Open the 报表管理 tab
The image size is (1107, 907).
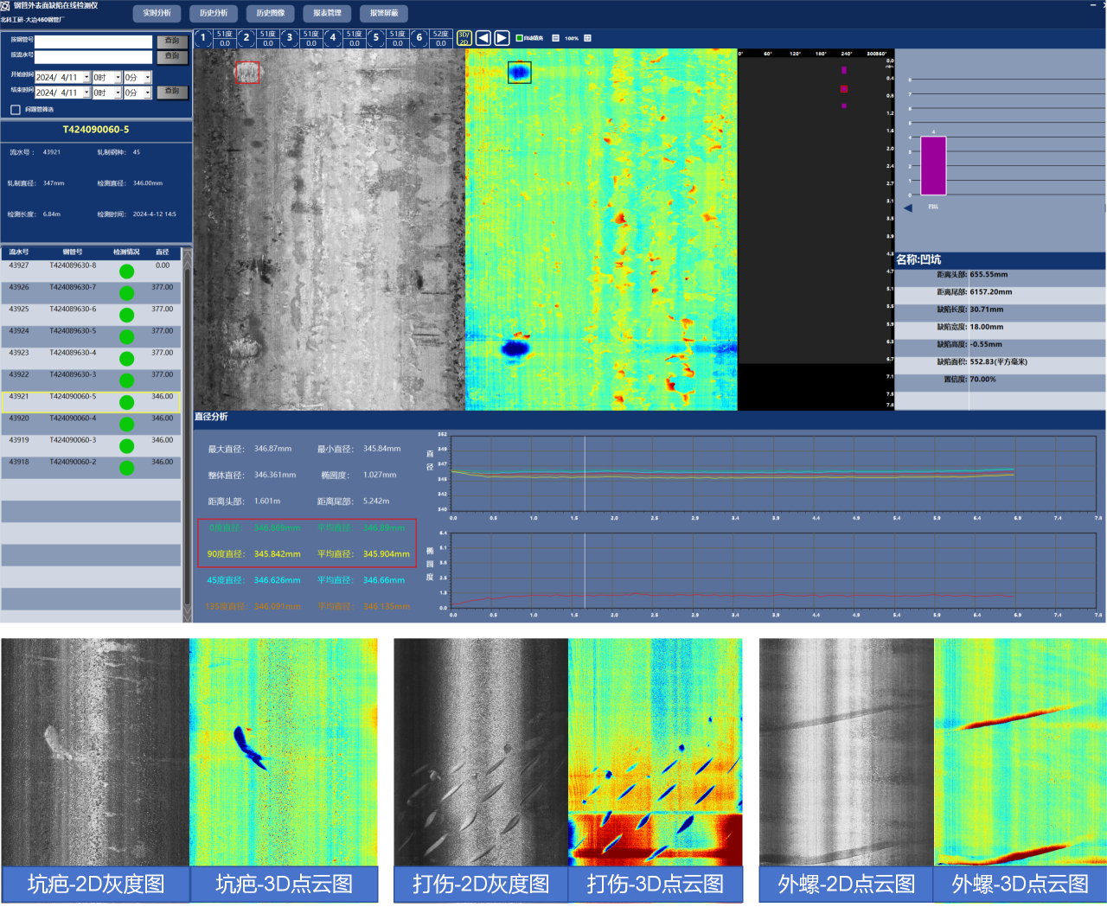pos(327,13)
